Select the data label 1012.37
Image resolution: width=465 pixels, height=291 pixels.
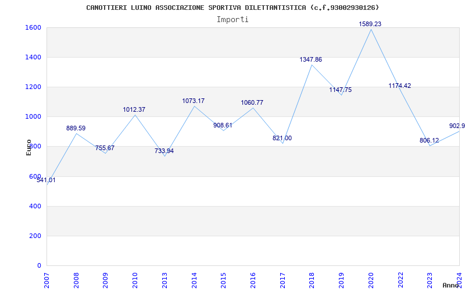[x=134, y=109]
